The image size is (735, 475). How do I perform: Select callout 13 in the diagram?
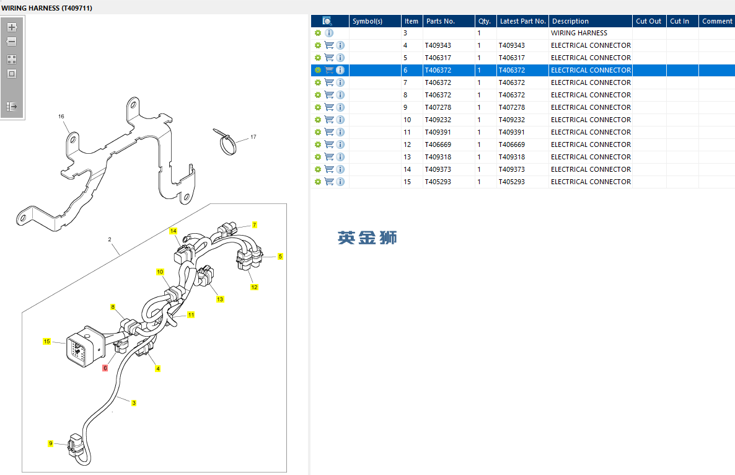pyautogui.click(x=220, y=299)
